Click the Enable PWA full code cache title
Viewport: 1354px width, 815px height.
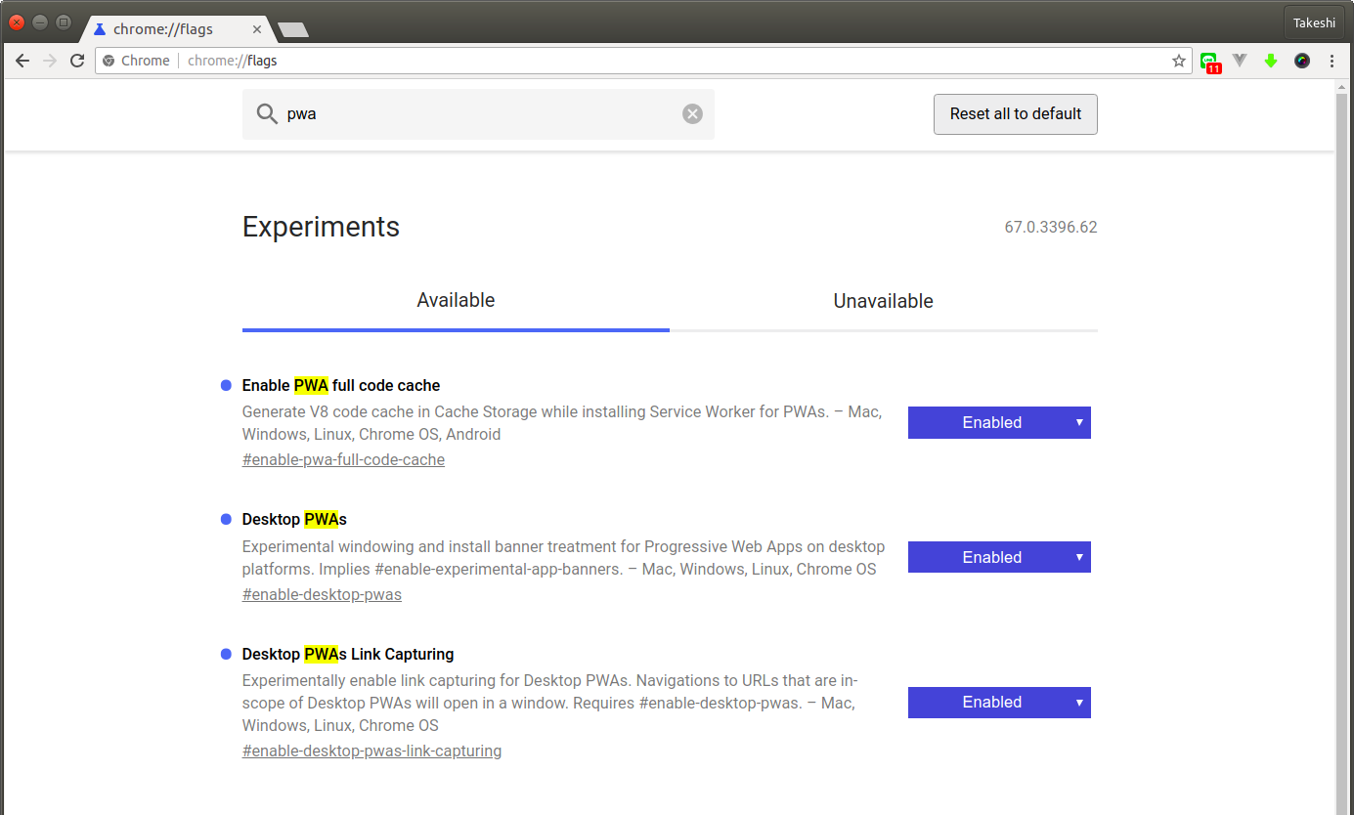(341, 385)
